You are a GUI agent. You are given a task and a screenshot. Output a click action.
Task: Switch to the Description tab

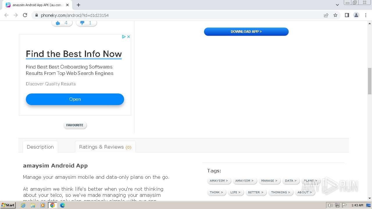point(40,147)
